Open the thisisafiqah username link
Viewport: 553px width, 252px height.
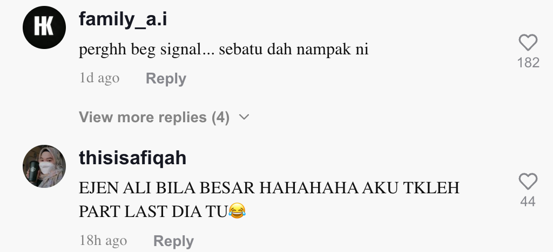tap(133, 158)
